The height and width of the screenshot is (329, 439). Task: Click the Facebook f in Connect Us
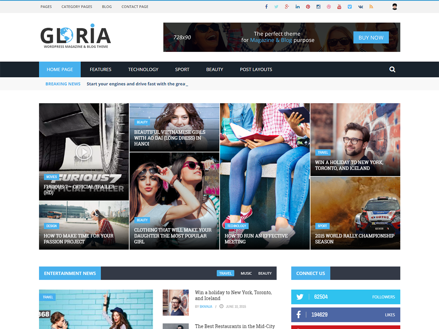coord(299,314)
